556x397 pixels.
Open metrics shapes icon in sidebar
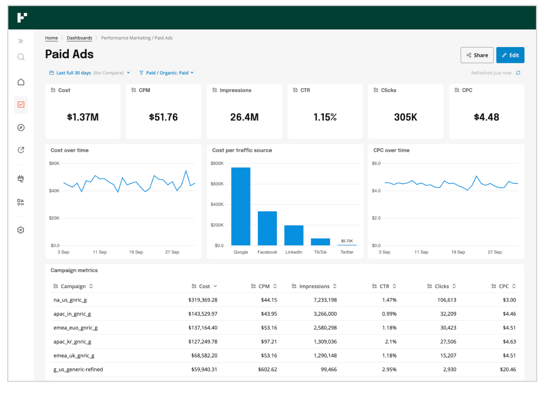(21, 202)
